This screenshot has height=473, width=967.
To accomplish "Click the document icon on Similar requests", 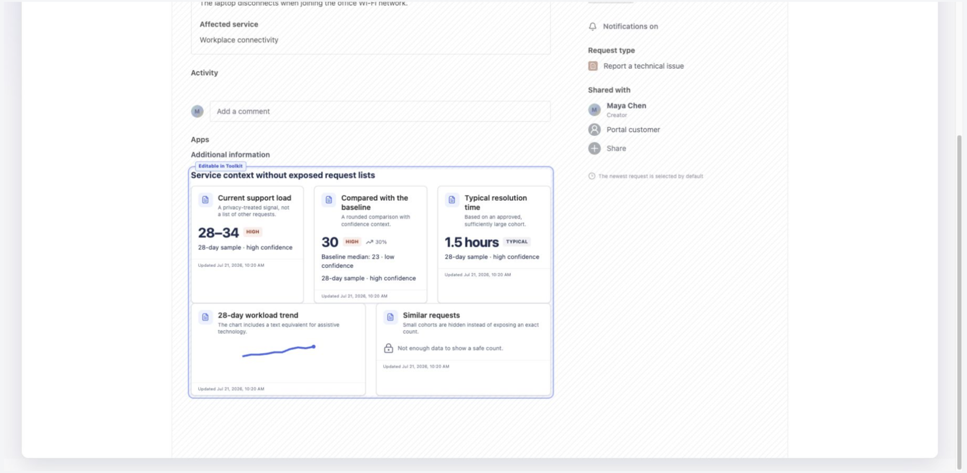I will coord(390,317).
